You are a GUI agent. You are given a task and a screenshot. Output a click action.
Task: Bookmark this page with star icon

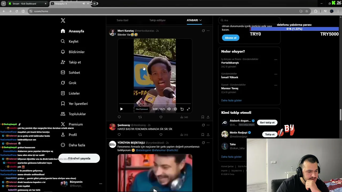click(307, 11)
